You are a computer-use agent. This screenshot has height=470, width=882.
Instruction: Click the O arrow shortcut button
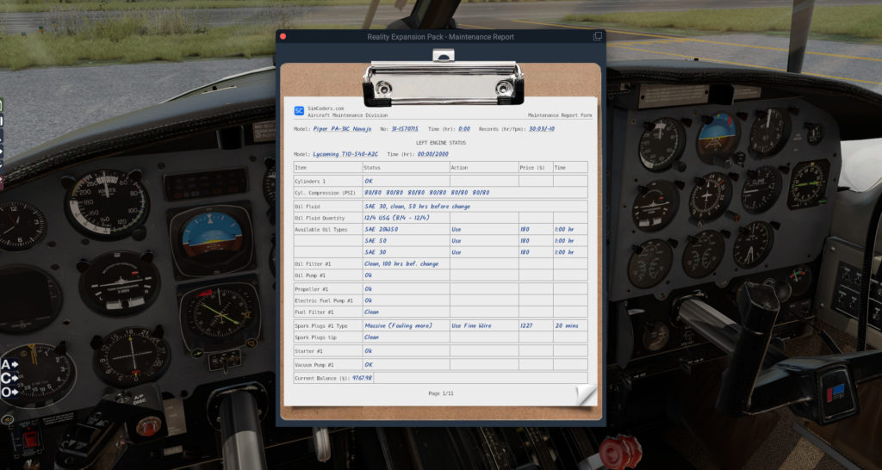click(x=10, y=392)
